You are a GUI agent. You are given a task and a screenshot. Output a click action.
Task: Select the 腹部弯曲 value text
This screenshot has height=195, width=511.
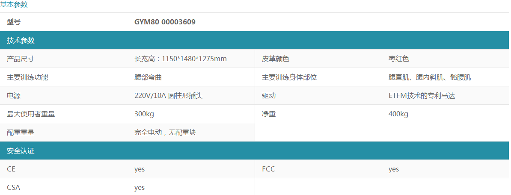[148, 77]
